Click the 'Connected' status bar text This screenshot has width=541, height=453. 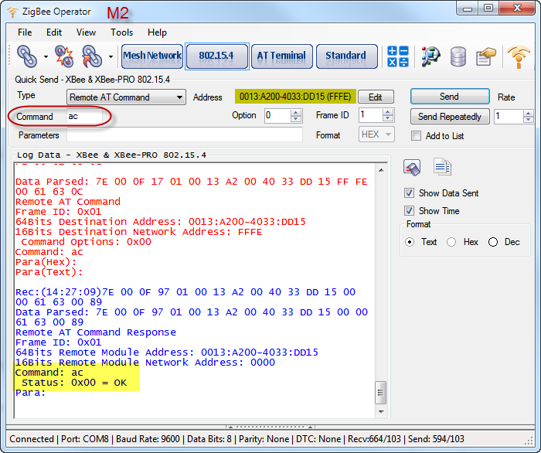(x=32, y=439)
